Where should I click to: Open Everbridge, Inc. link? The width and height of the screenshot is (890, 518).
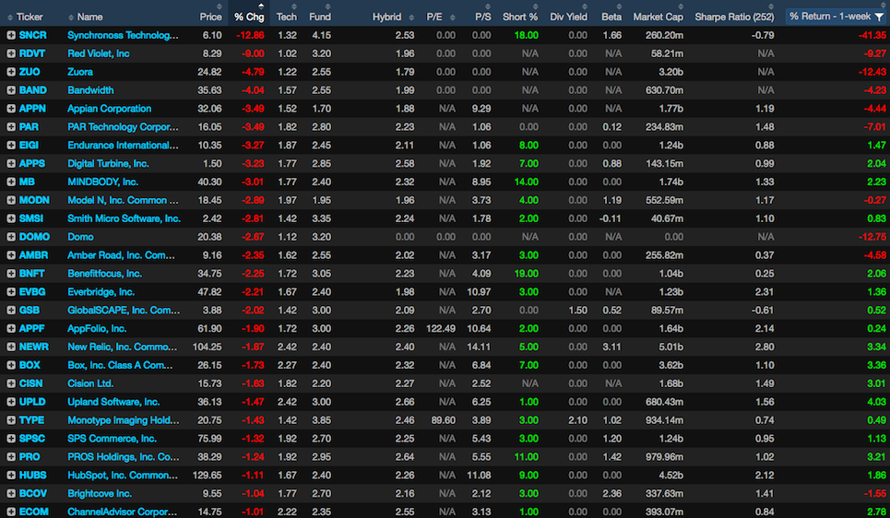101,291
